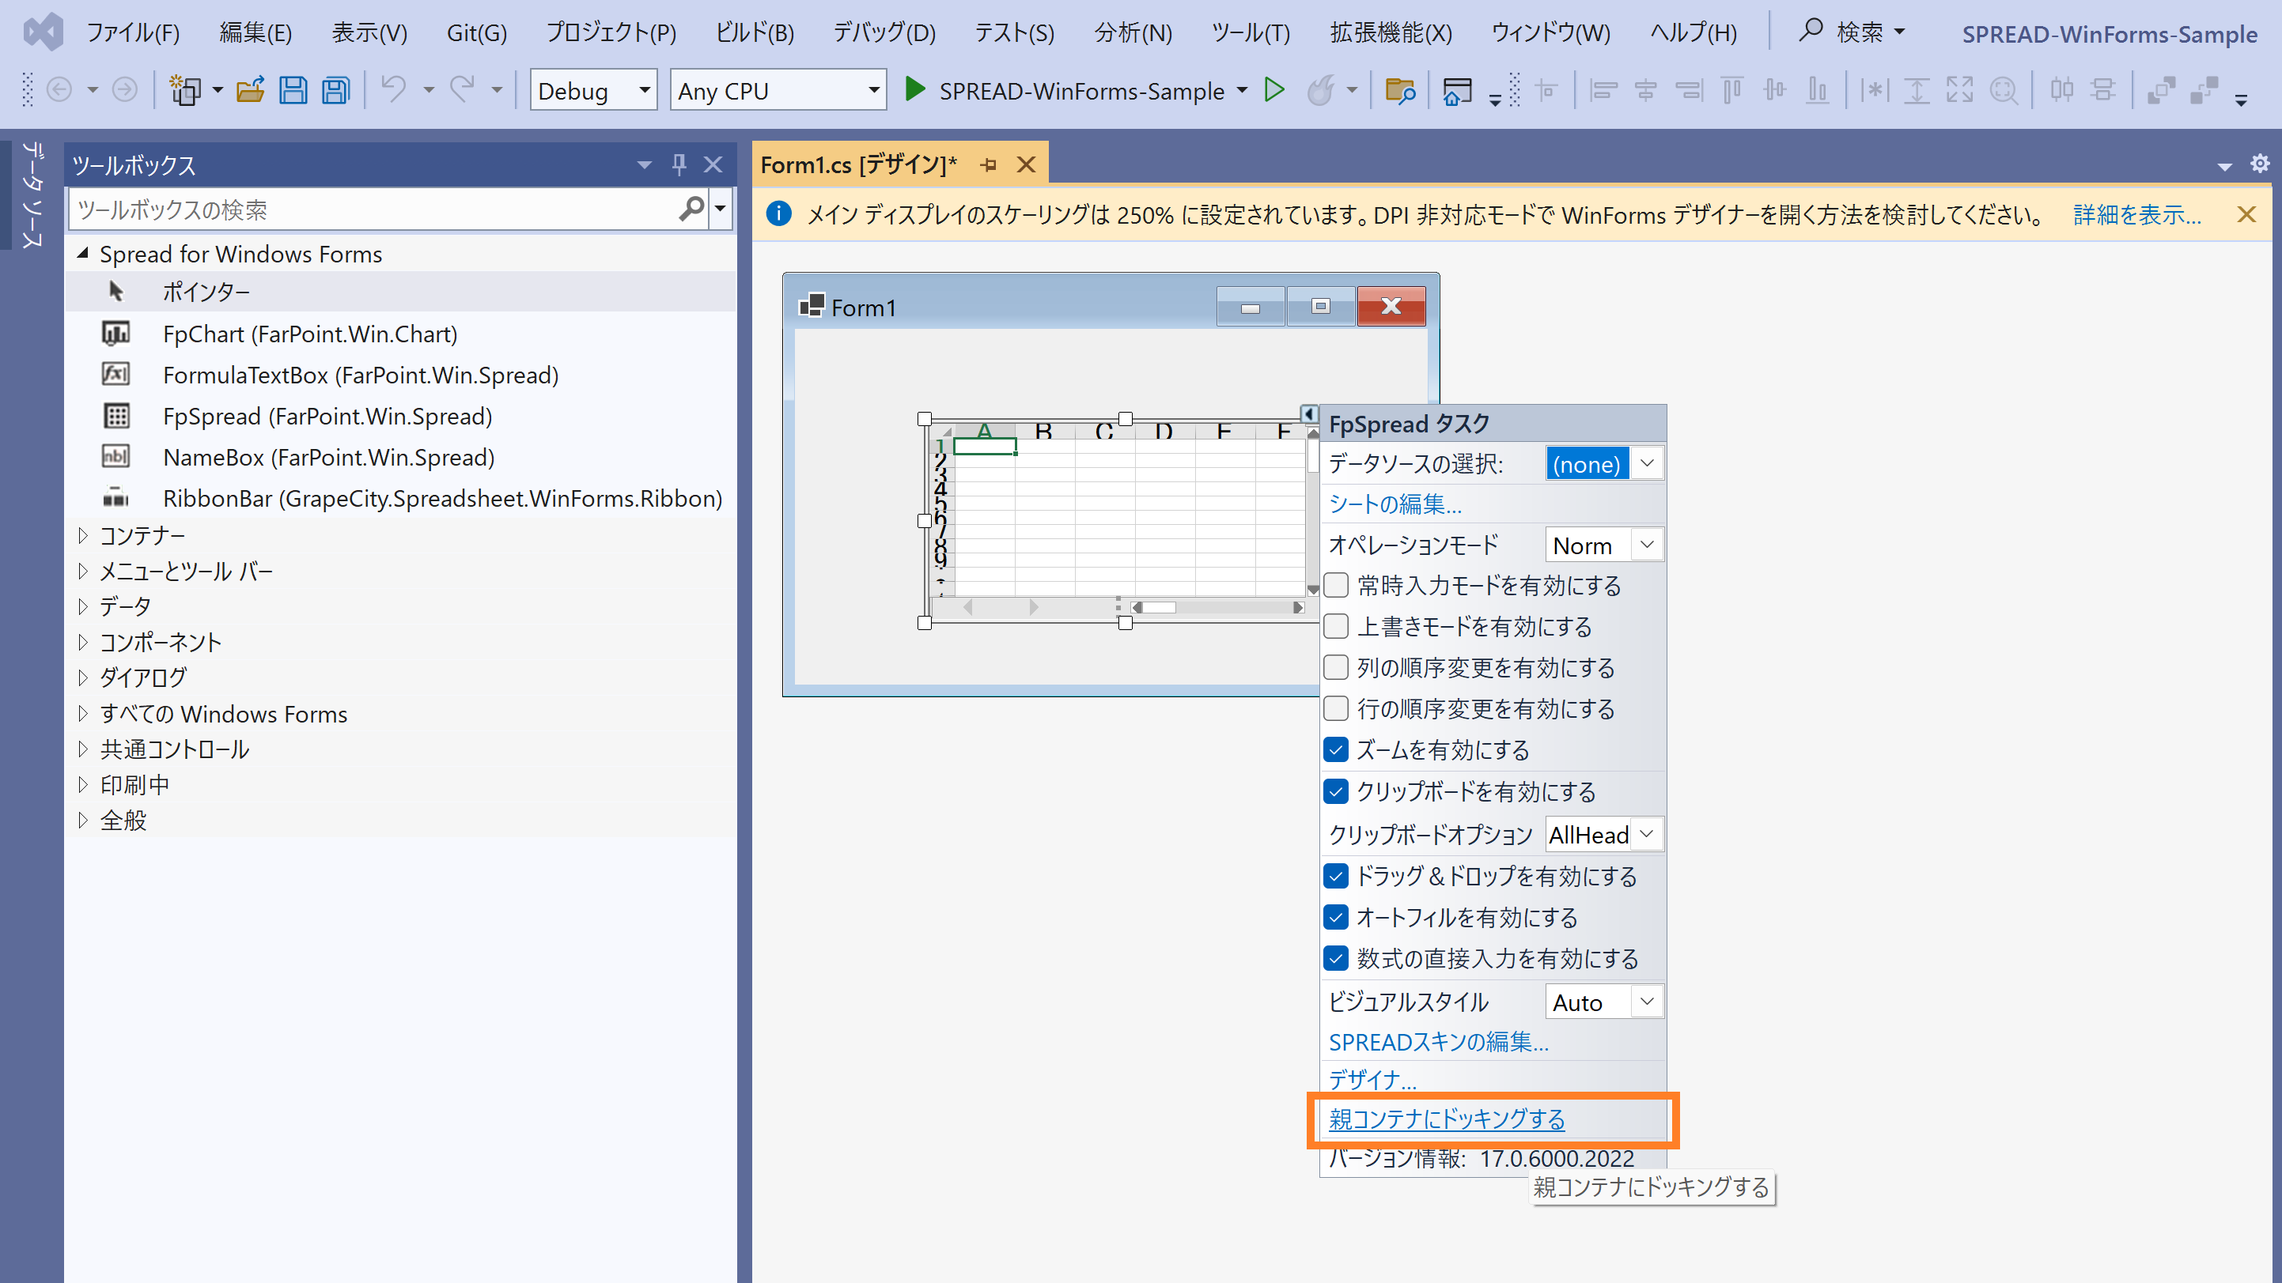Check 列の順序変更を有効にする
2282x1283 pixels.
pos(1336,668)
